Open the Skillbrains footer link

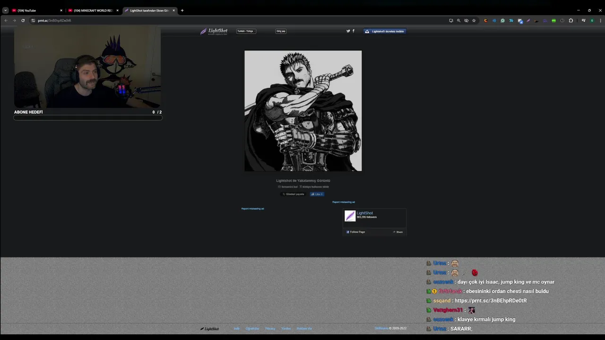(x=381, y=328)
